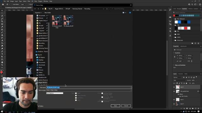Switch to the Paths tab
Screen dimensions: 202x113
coord(186,74)
